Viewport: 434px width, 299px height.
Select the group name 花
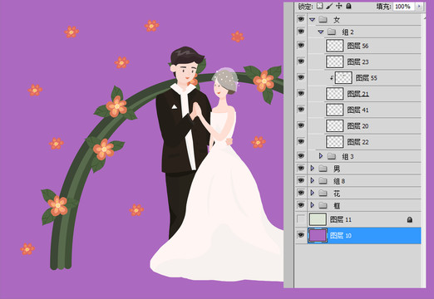point(337,194)
